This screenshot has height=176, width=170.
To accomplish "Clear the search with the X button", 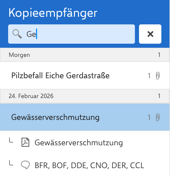I will tap(150, 34).
